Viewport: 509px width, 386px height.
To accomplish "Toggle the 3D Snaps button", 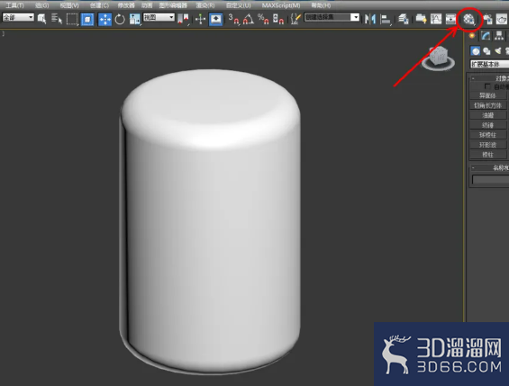I will tap(233, 19).
